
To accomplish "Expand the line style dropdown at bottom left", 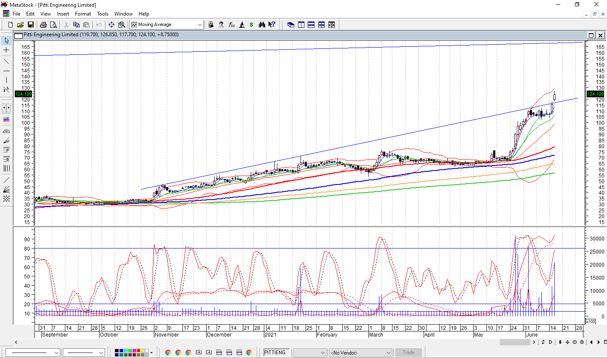I will click(x=56, y=353).
